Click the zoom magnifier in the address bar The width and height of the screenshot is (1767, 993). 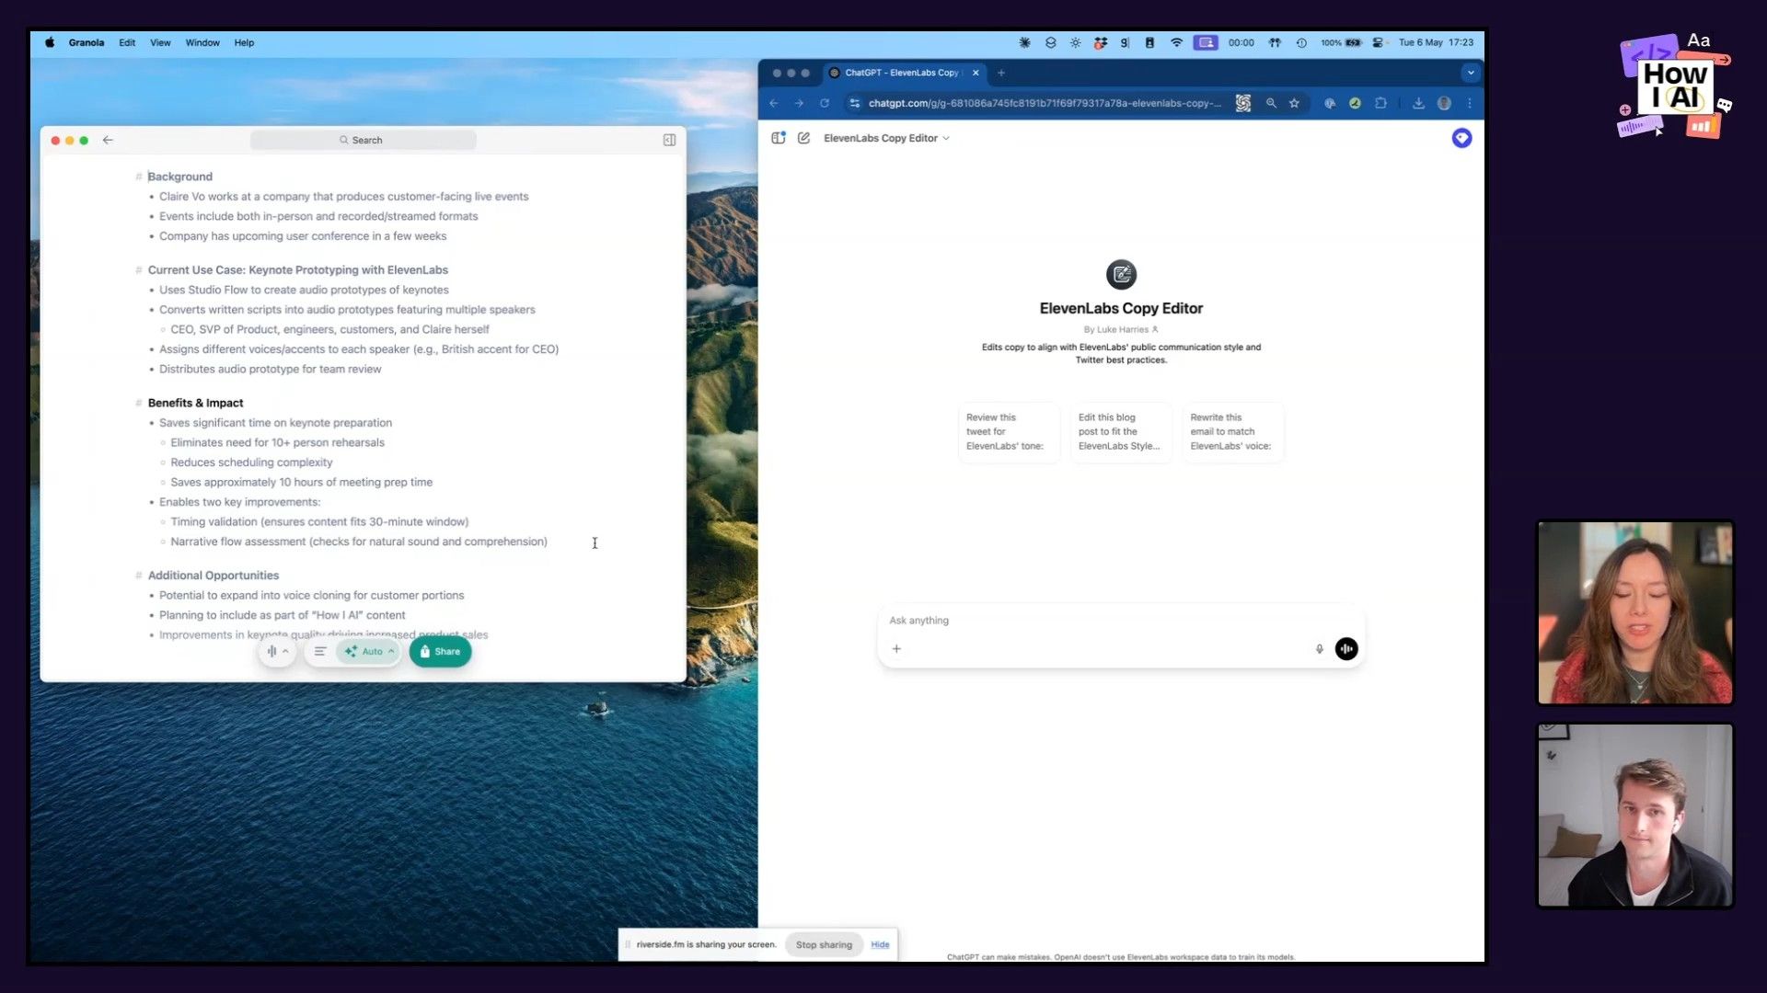click(x=1271, y=103)
